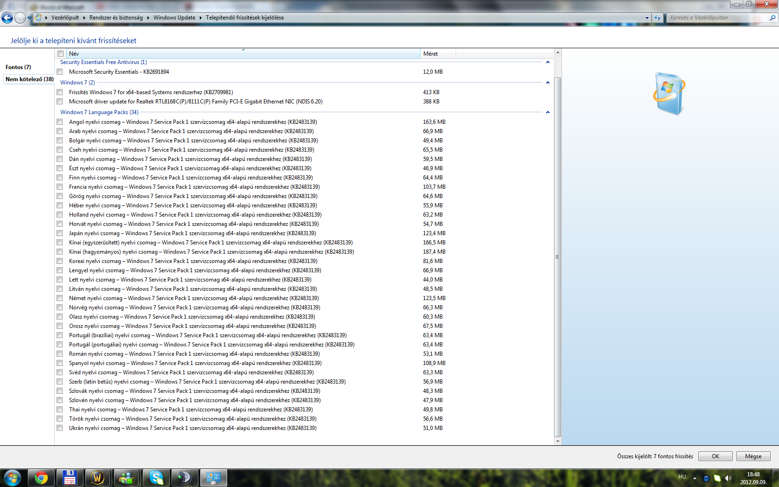Viewport: 779px width, 487px height.
Task: Switch to the Nem kötelező (38) tab
Action: pyautogui.click(x=30, y=79)
